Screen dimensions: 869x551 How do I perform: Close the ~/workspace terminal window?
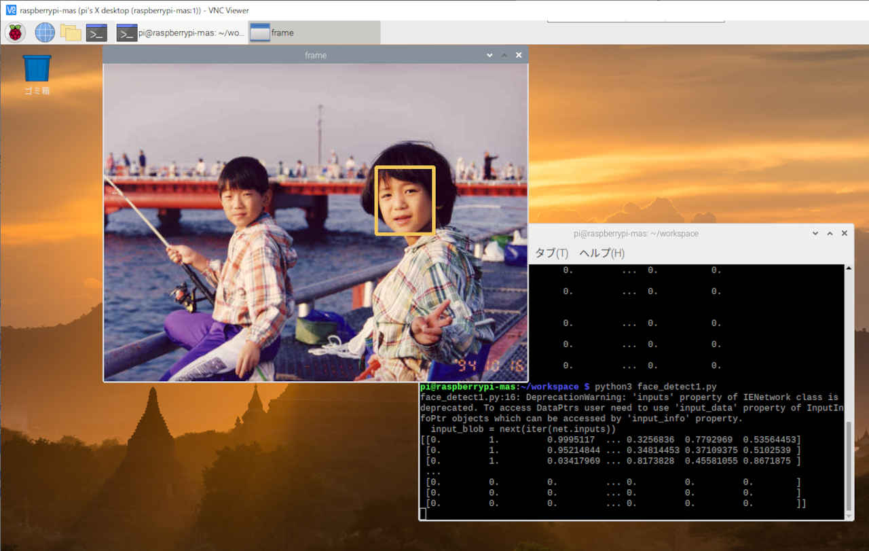click(845, 233)
